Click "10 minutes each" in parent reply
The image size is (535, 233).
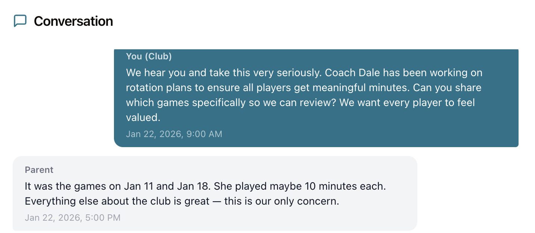(x=344, y=186)
